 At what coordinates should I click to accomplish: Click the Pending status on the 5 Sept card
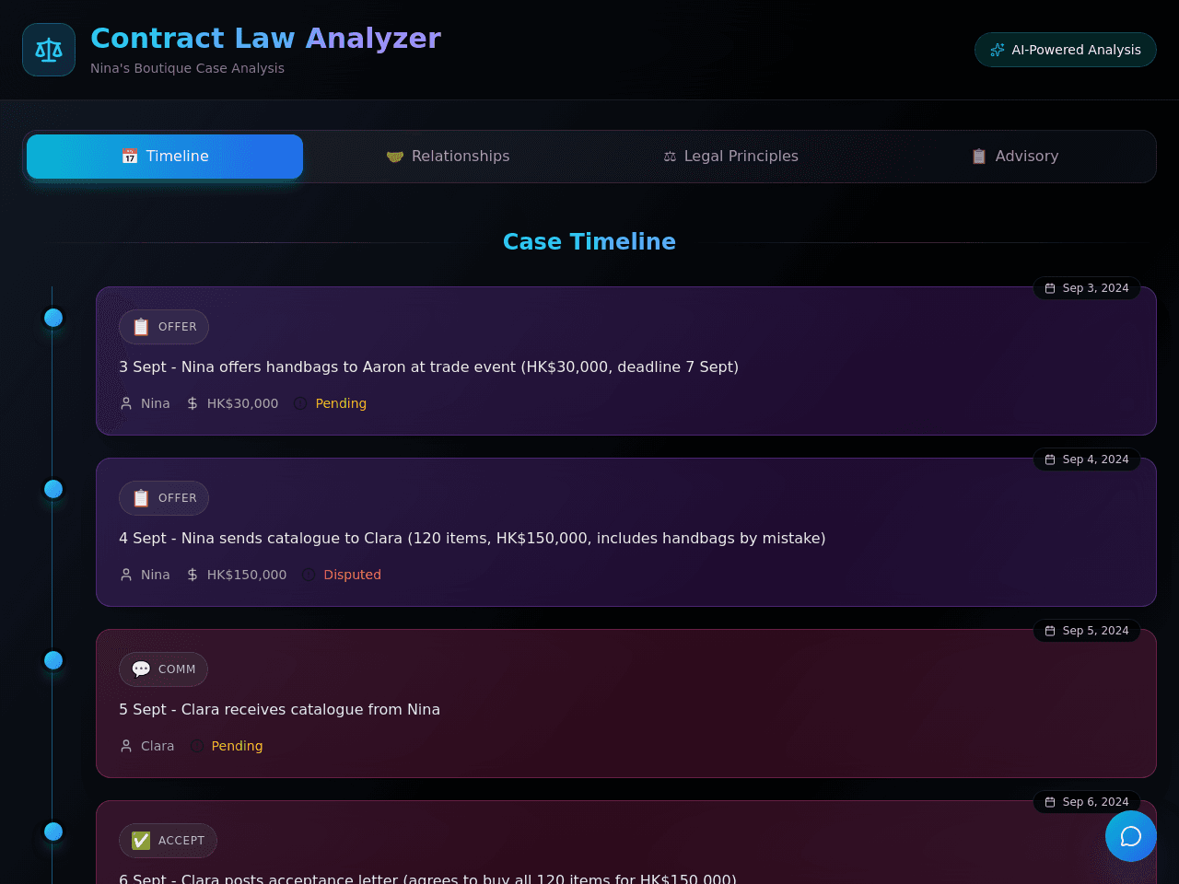click(x=237, y=746)
